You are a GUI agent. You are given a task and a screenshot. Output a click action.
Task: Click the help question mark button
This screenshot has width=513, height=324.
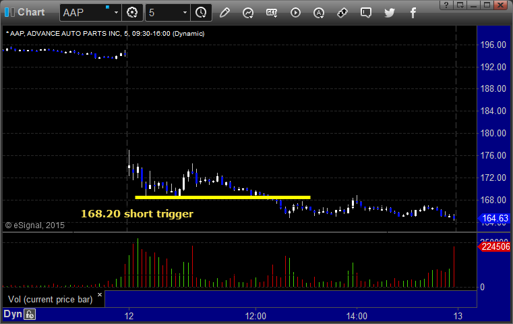pos(446,5)
